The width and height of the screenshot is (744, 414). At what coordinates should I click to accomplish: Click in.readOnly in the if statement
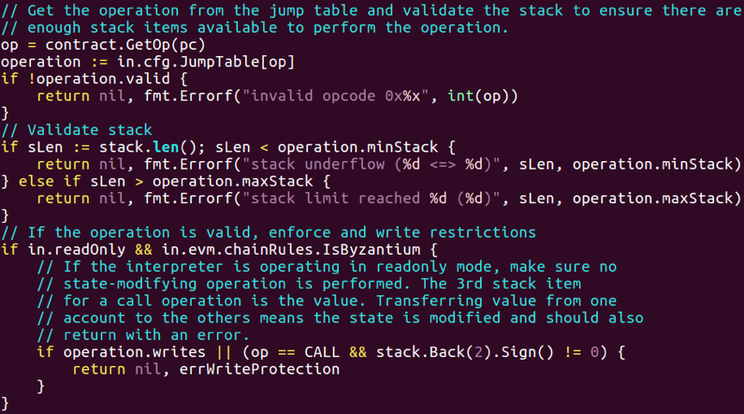pos(77,250)
